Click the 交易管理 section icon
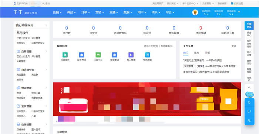The height and width of the screenshot is (134, 259). tap(18, 51)
